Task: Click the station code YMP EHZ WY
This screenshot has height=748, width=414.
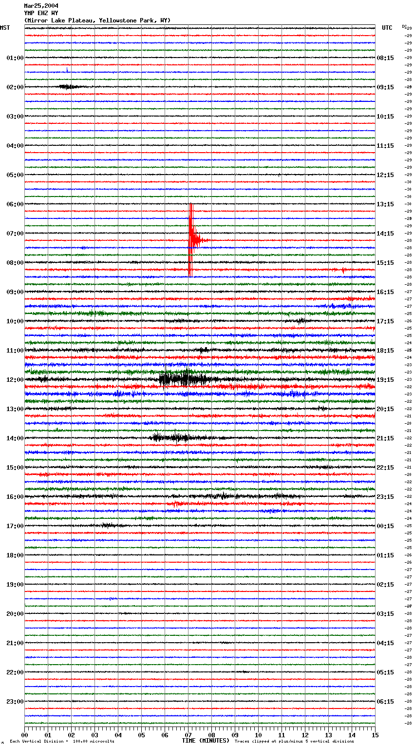Action: coord(41,13)
